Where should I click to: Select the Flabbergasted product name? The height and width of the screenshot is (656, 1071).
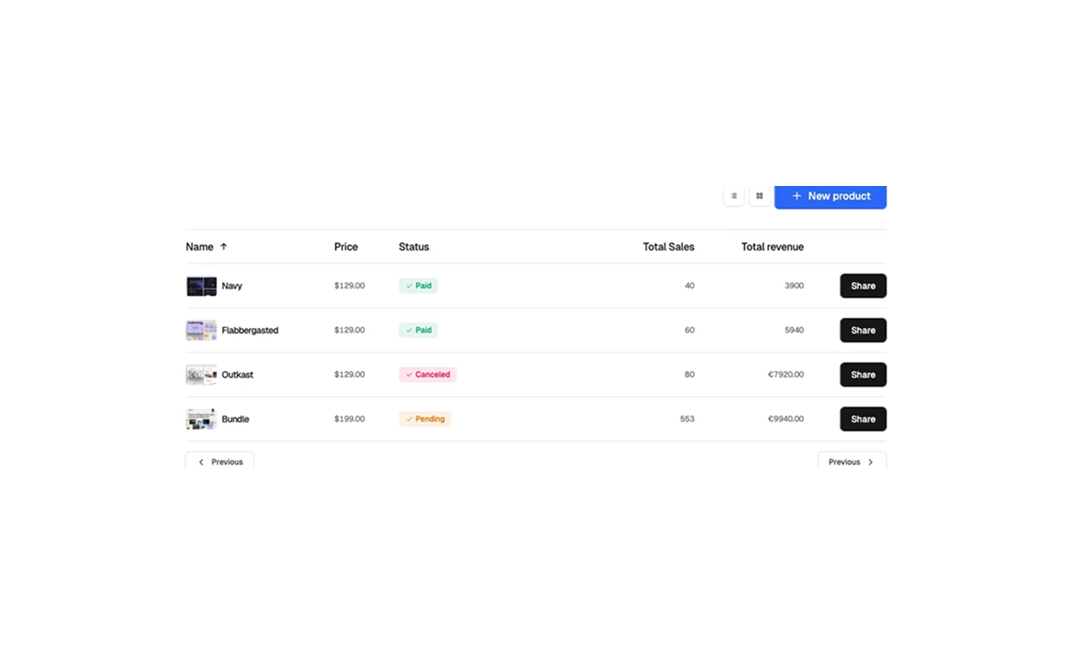251,331
